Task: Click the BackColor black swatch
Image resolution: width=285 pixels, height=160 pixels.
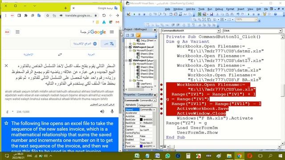Action: 141,120
